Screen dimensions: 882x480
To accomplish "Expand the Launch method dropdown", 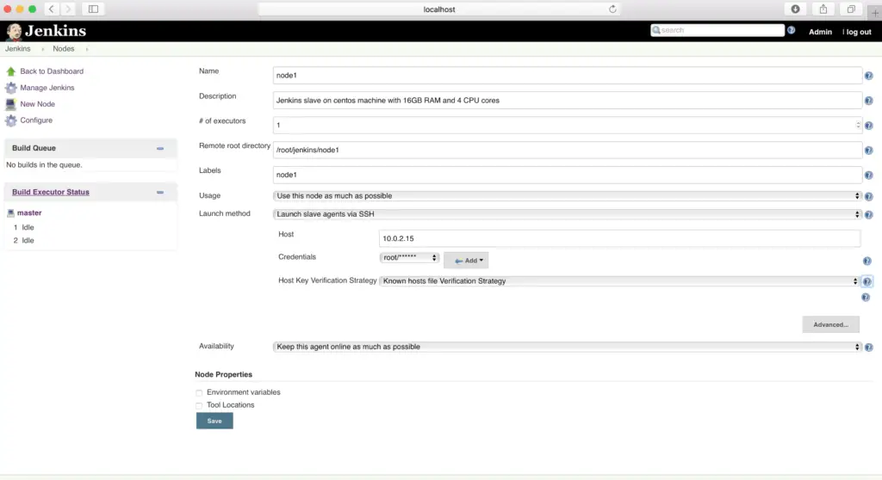I will 567,214.
